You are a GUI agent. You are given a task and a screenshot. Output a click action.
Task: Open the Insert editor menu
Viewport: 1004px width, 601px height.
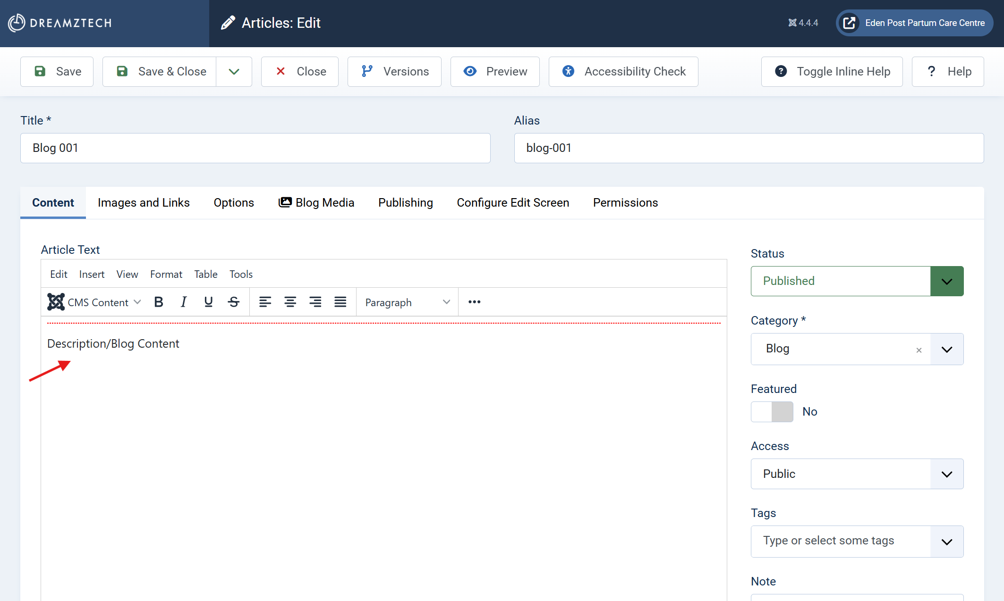[92, 274]
